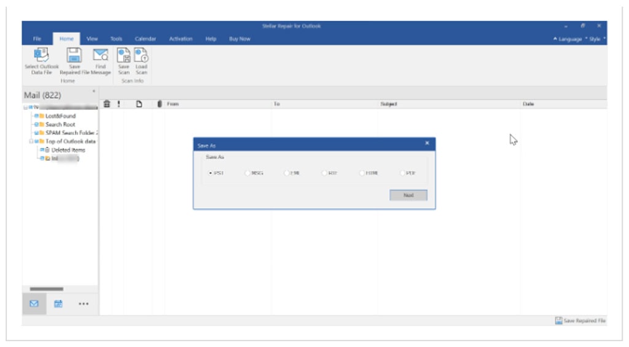Select the Deleted Items folder label
Screen dimensions: 629x347
[x=68, y=150]
